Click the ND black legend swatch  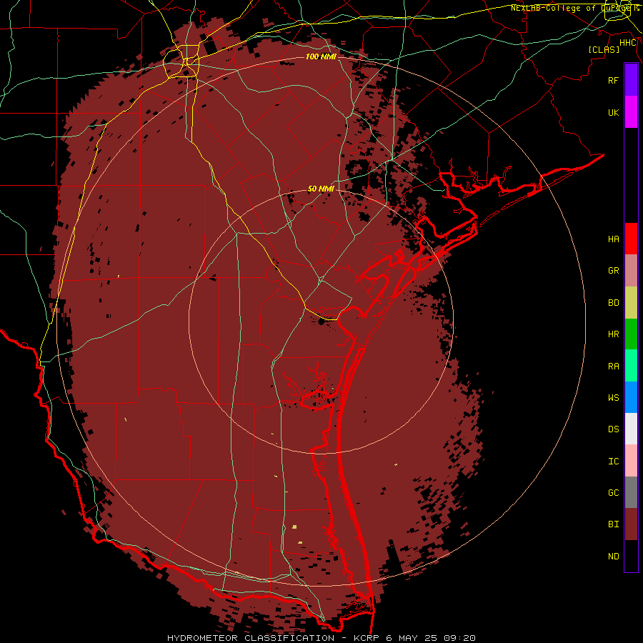[x=631, y=556]
